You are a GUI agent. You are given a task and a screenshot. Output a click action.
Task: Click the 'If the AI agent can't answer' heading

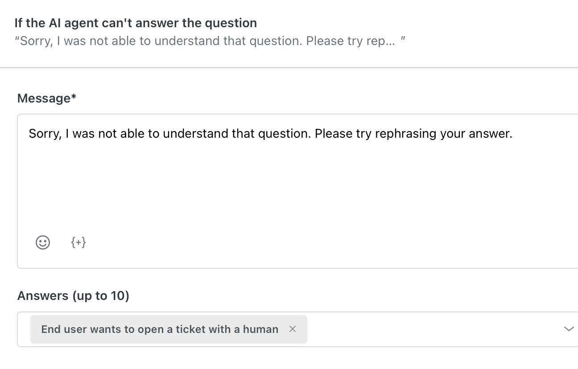point(136,23)
